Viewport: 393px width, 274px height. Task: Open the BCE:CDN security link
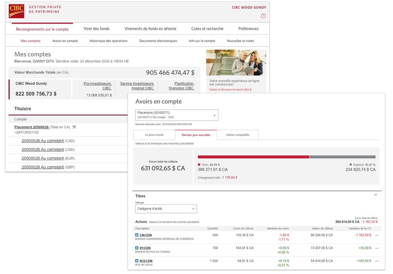[146, 261]
